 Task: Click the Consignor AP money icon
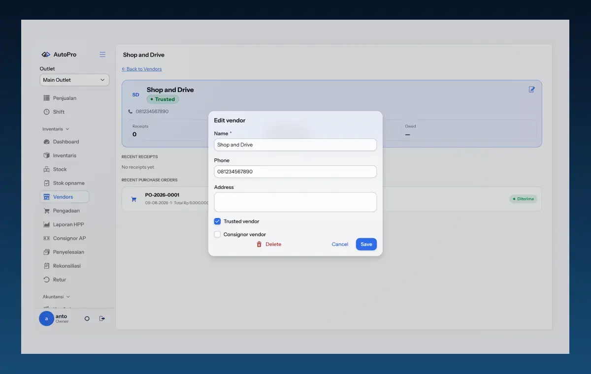coord(47,238)
